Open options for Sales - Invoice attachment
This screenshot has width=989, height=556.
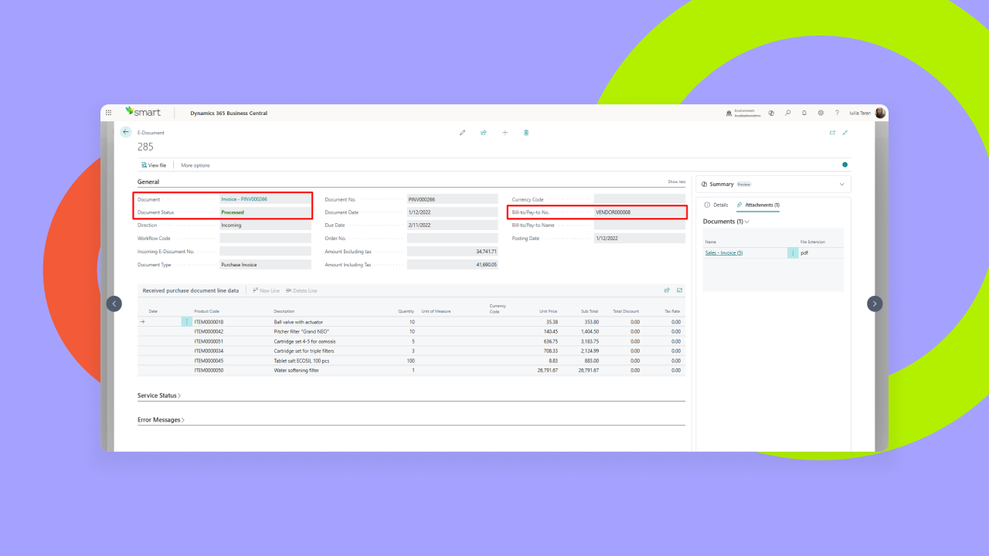click(x=793, y=253)
